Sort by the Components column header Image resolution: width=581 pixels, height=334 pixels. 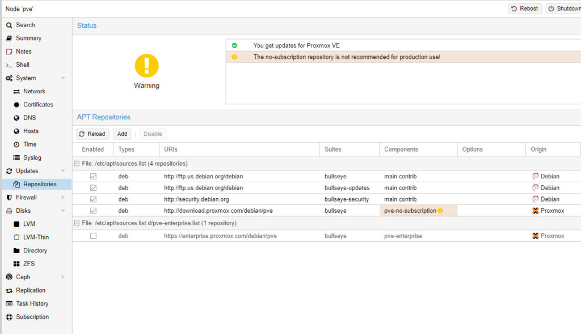418,149
